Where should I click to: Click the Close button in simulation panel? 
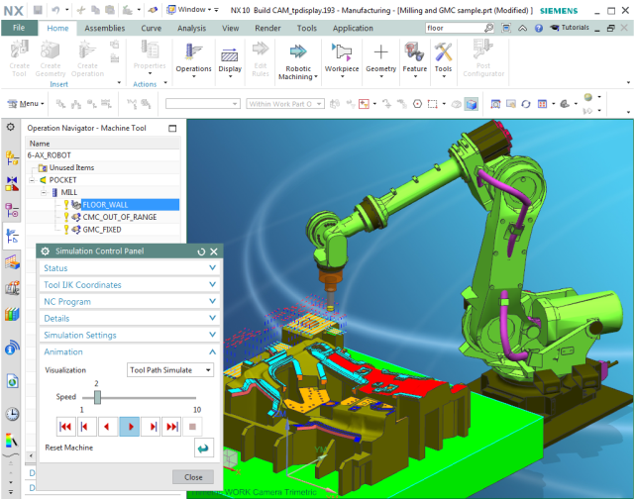(x=193, y=477)
